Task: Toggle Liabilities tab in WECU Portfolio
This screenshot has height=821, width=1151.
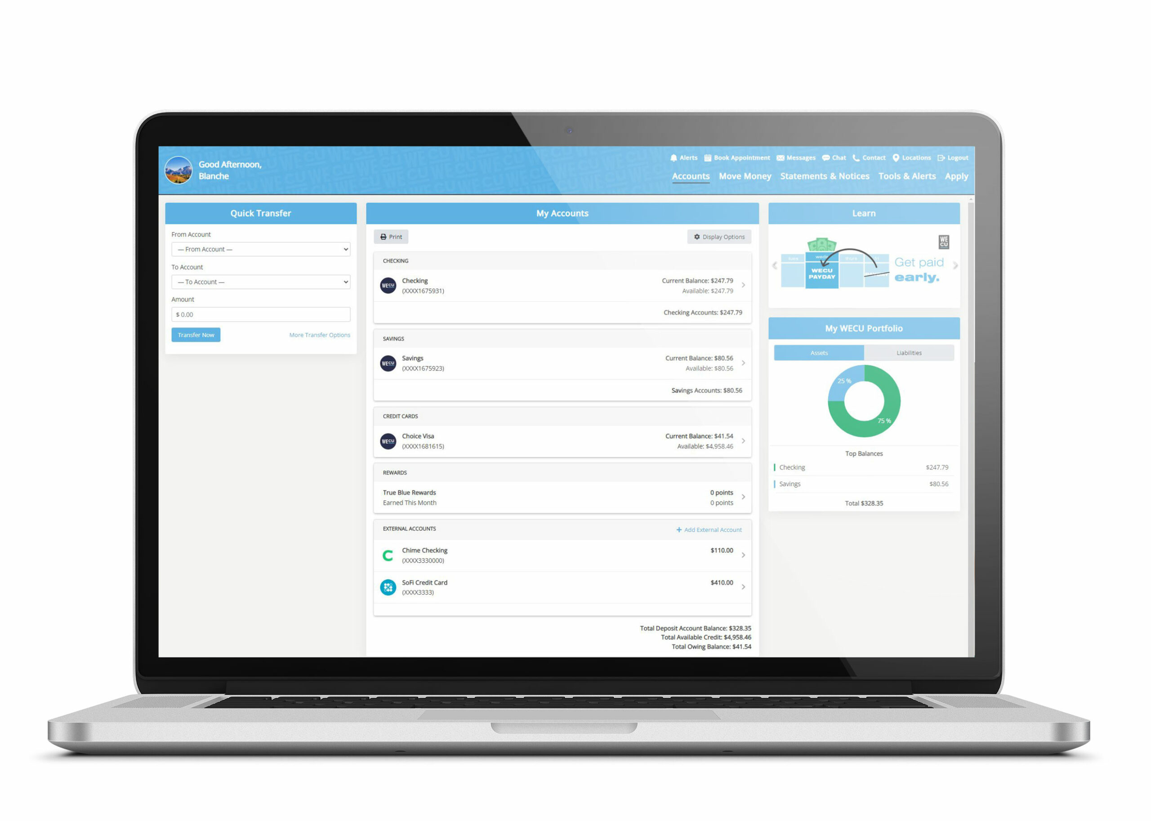Action: click(x=909, y=352)
